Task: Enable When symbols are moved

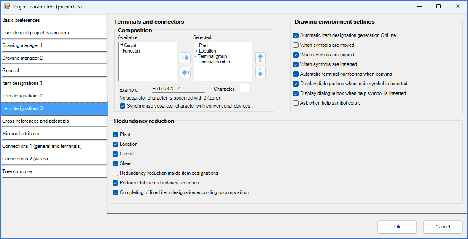Action: (296, 45)
